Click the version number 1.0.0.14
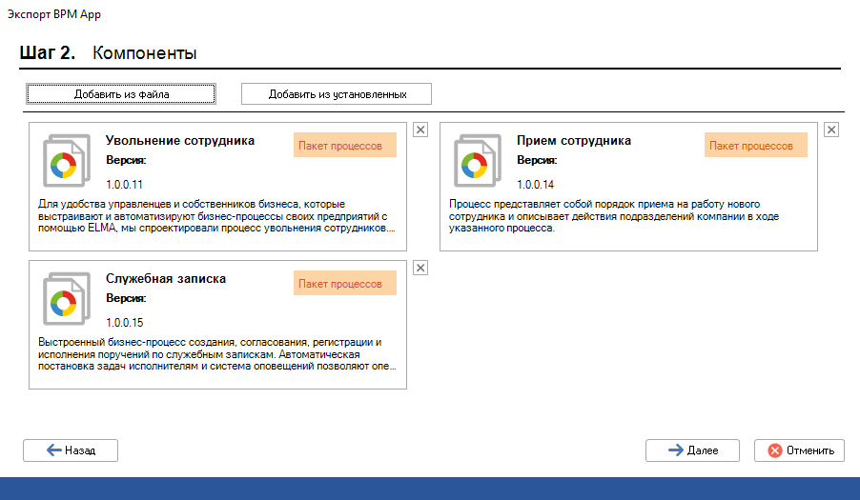Image resolution: width=860 pixels, height=500 pixels. coord(536,184)
